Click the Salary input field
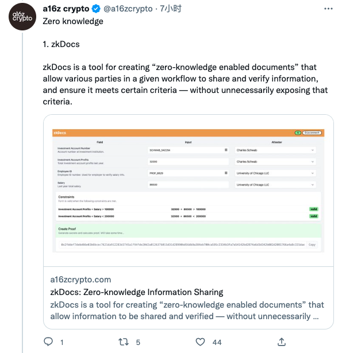The width and height of the screenshot is (342, 353). coord(189,185)
